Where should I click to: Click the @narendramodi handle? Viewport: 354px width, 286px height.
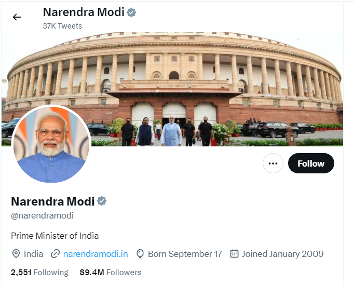tap(43, 215)
